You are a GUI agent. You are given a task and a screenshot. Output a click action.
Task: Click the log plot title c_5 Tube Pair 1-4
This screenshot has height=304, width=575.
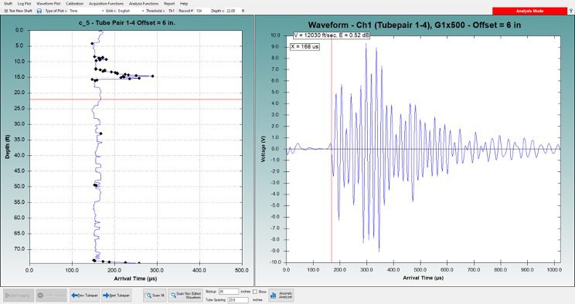[127, 22]
